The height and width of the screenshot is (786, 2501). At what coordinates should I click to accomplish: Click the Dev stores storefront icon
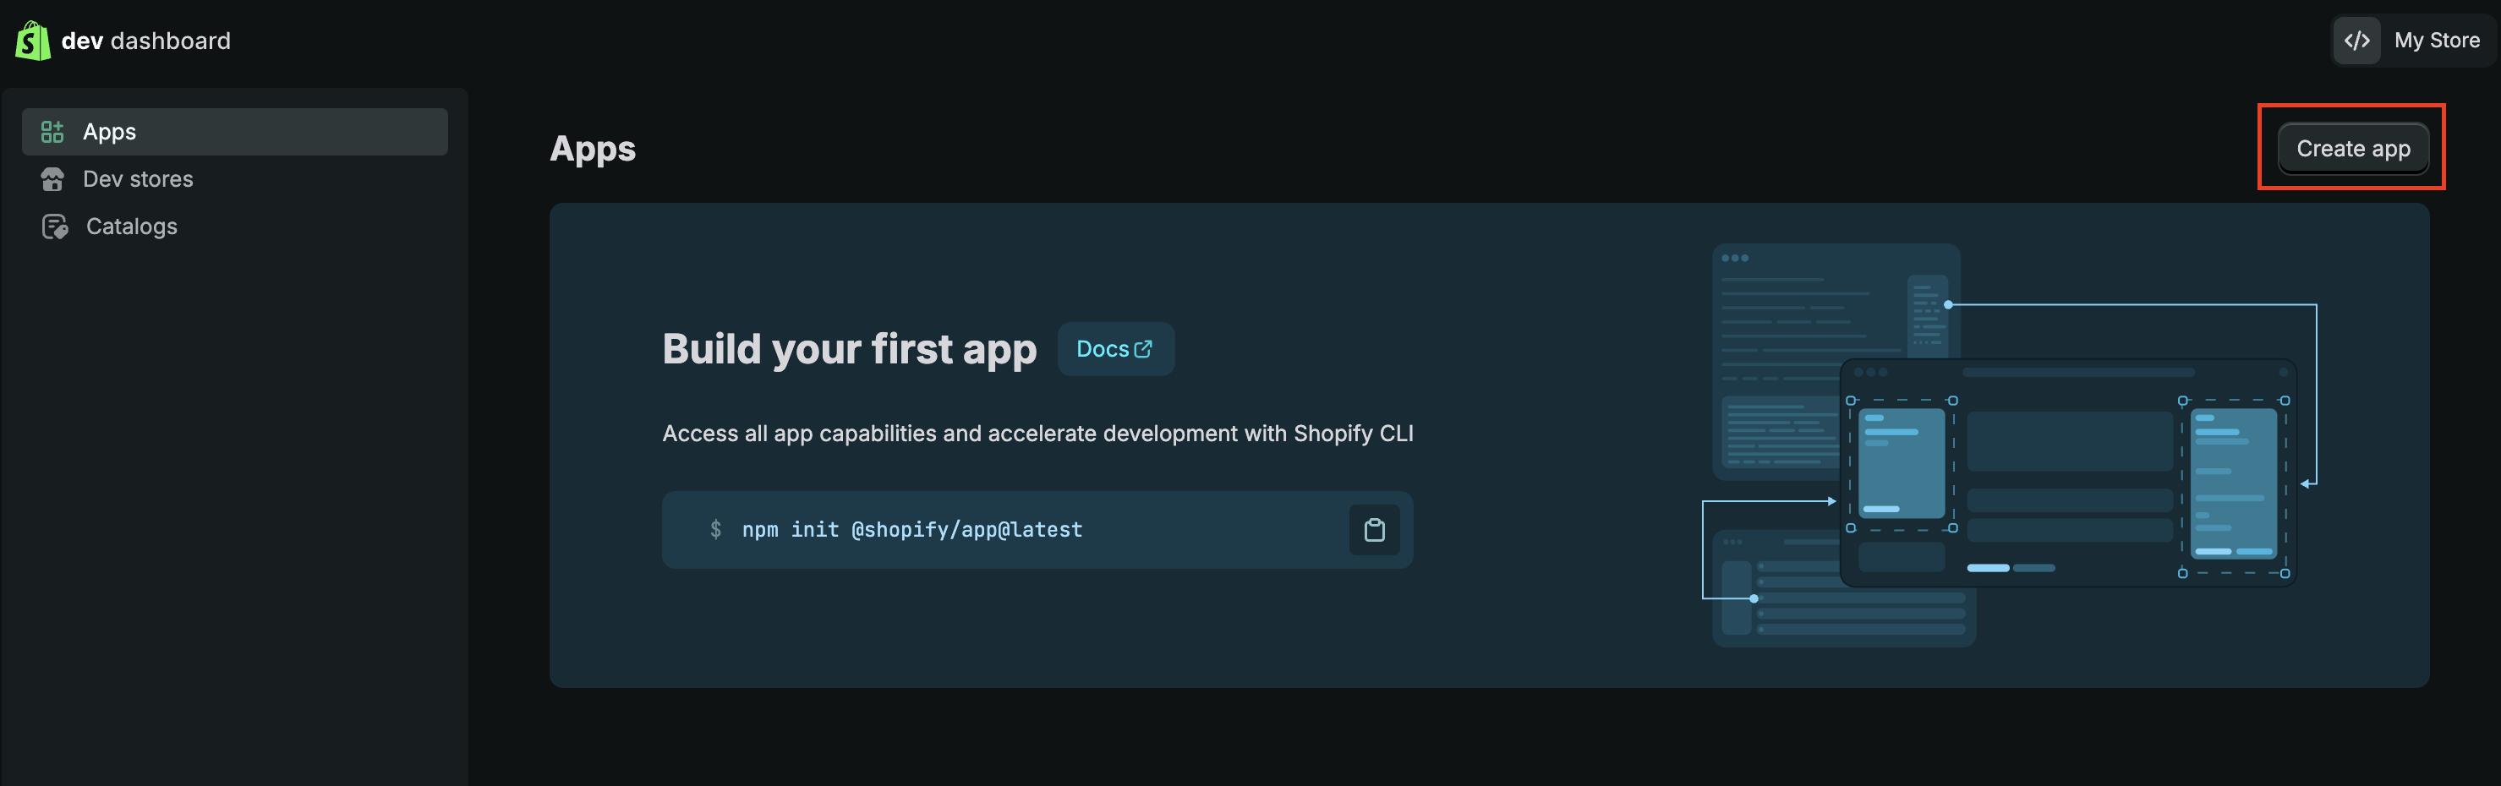point(52,179)
